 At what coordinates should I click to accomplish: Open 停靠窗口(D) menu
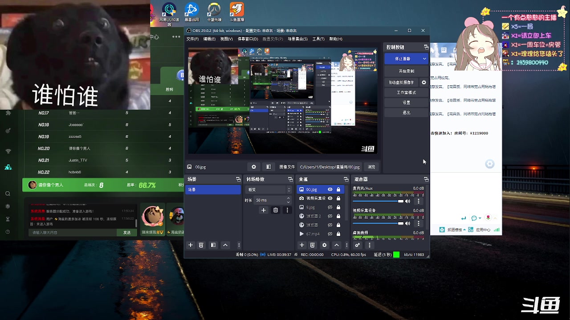coord(248,39)
